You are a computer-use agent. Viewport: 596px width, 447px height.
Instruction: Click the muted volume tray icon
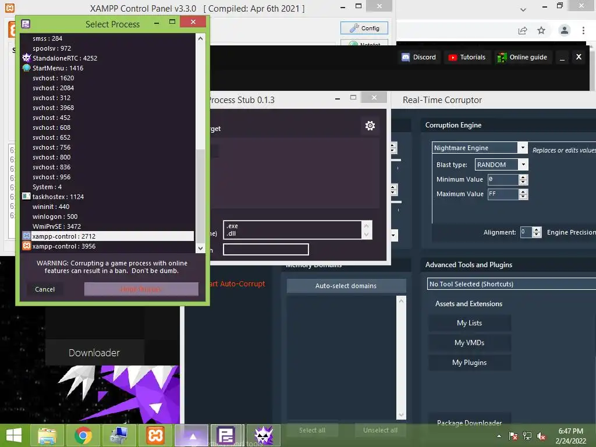[541, 436]
